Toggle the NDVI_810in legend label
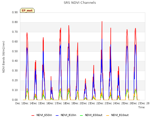The height and width of the screenshot is (120, 160). click(x=68, y=115)
